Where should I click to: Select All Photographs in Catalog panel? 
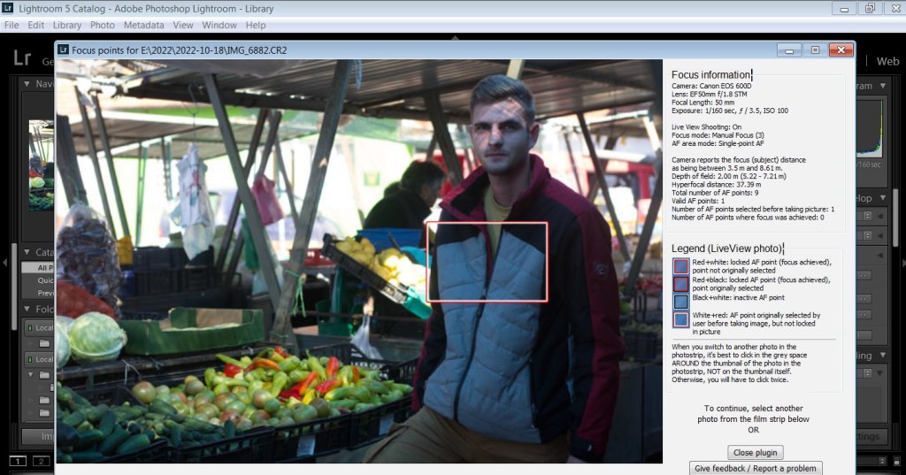pyautogui.click(x=37, y=267)
